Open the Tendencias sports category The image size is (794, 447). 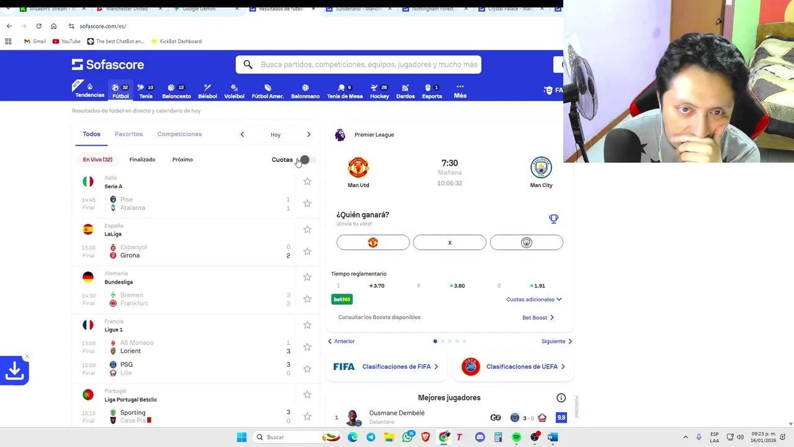(x=89, y=91)
